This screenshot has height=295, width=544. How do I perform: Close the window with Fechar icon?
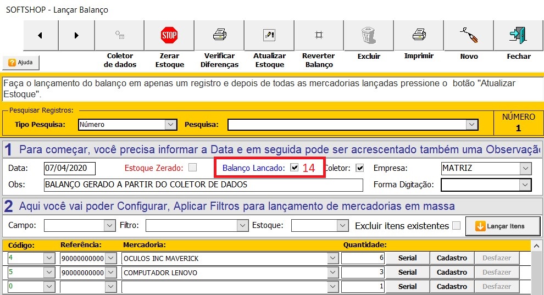[518, 36]
